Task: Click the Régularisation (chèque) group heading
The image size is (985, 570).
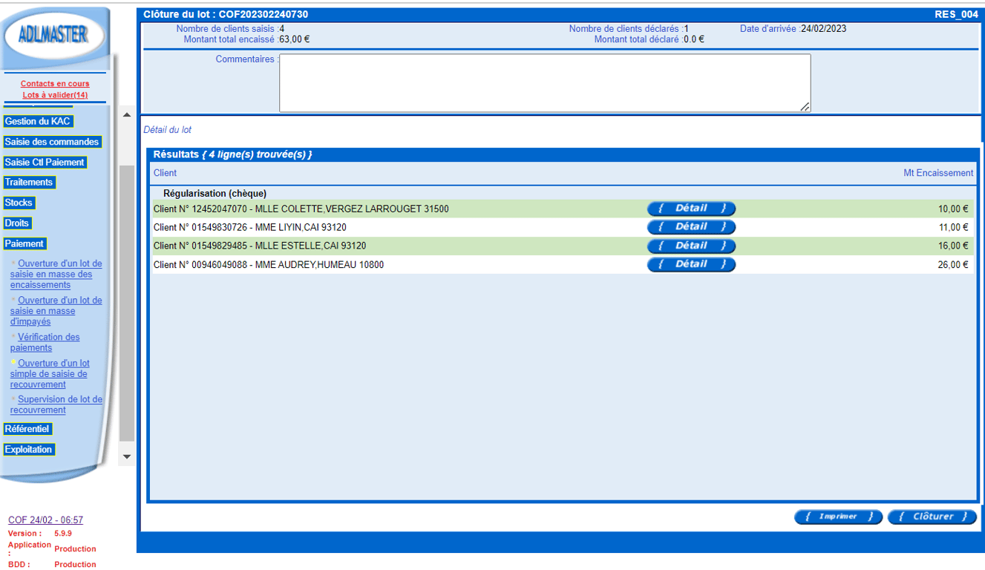Action: (215, 194)
